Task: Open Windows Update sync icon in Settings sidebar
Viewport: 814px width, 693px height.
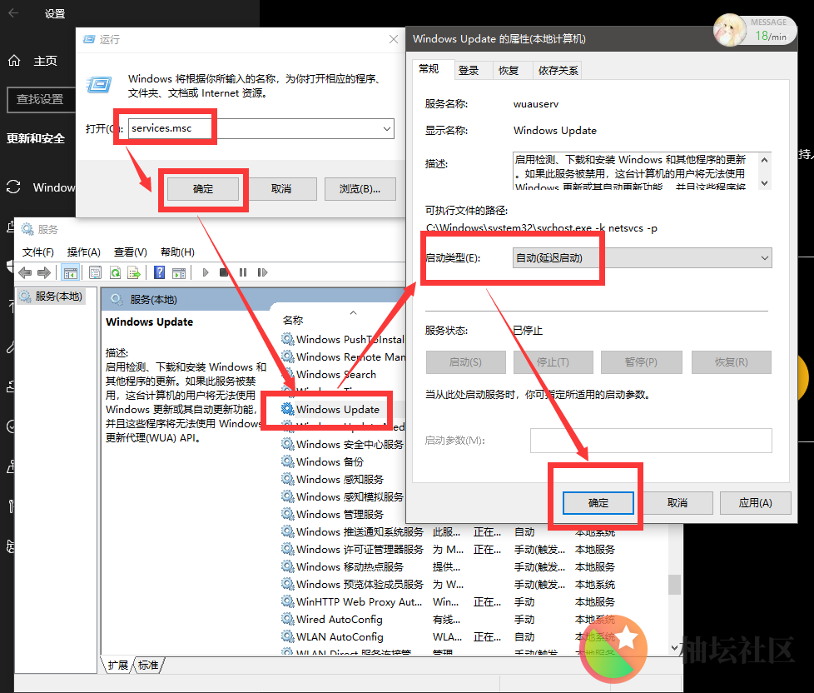Action: pos(13,187)
